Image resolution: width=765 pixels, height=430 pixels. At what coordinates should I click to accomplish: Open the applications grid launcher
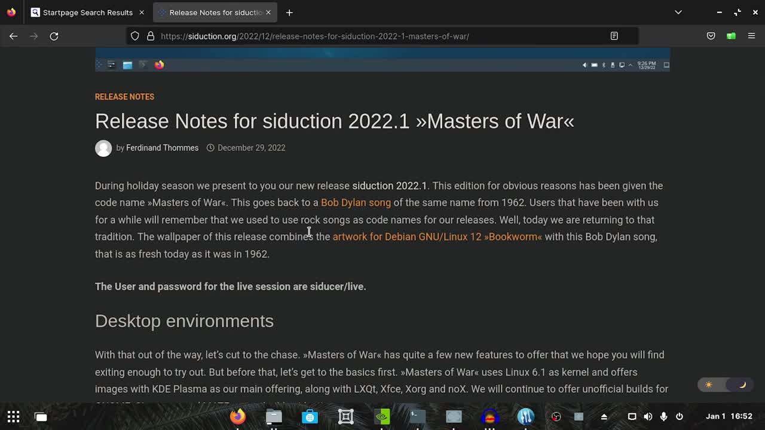click(x=13, y=416)
